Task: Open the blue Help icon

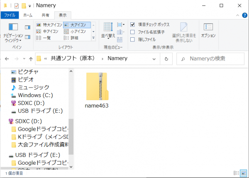Action: click(244, 15)
